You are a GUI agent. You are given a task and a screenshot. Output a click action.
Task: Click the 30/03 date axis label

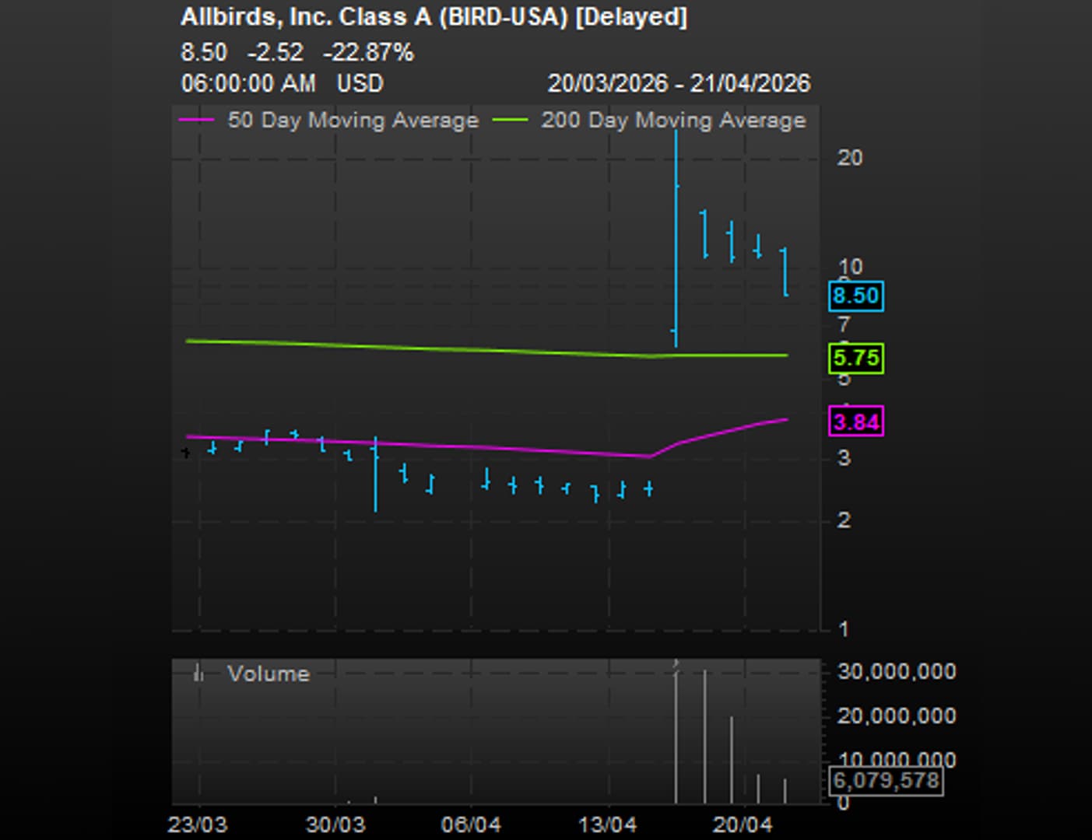tap(335, 824)
